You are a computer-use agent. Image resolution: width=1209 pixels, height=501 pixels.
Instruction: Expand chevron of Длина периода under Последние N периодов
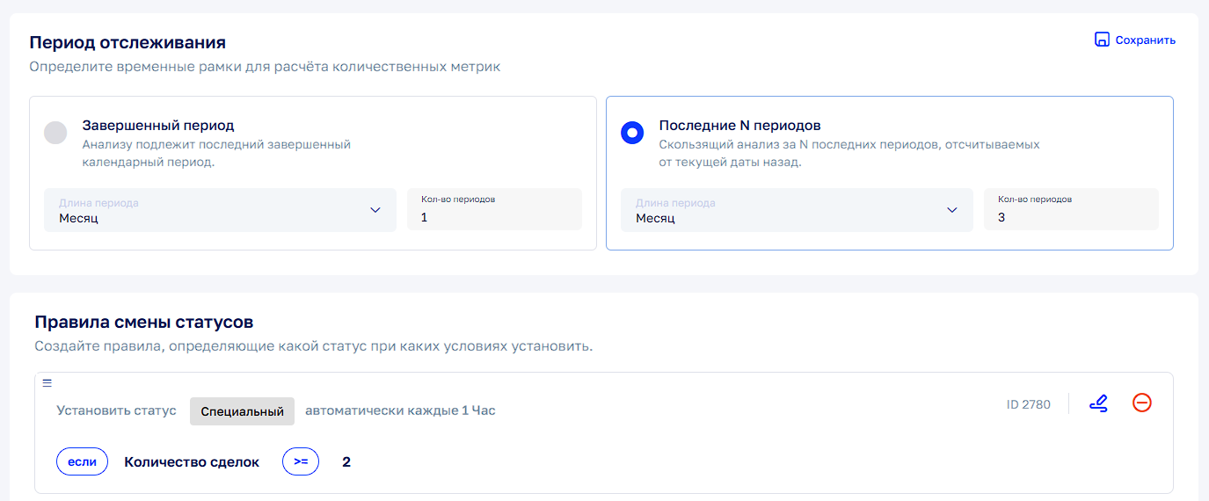(x=951, y=210)
